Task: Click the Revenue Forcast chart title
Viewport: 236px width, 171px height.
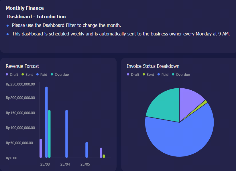Action: click(22, 66)
